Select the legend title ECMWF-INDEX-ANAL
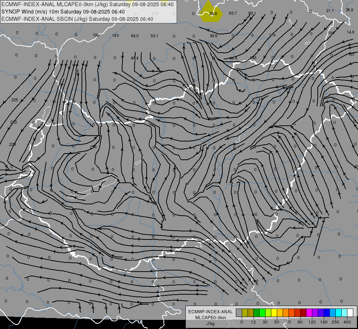This screenshot has width=358, height=329. (210, 312)
